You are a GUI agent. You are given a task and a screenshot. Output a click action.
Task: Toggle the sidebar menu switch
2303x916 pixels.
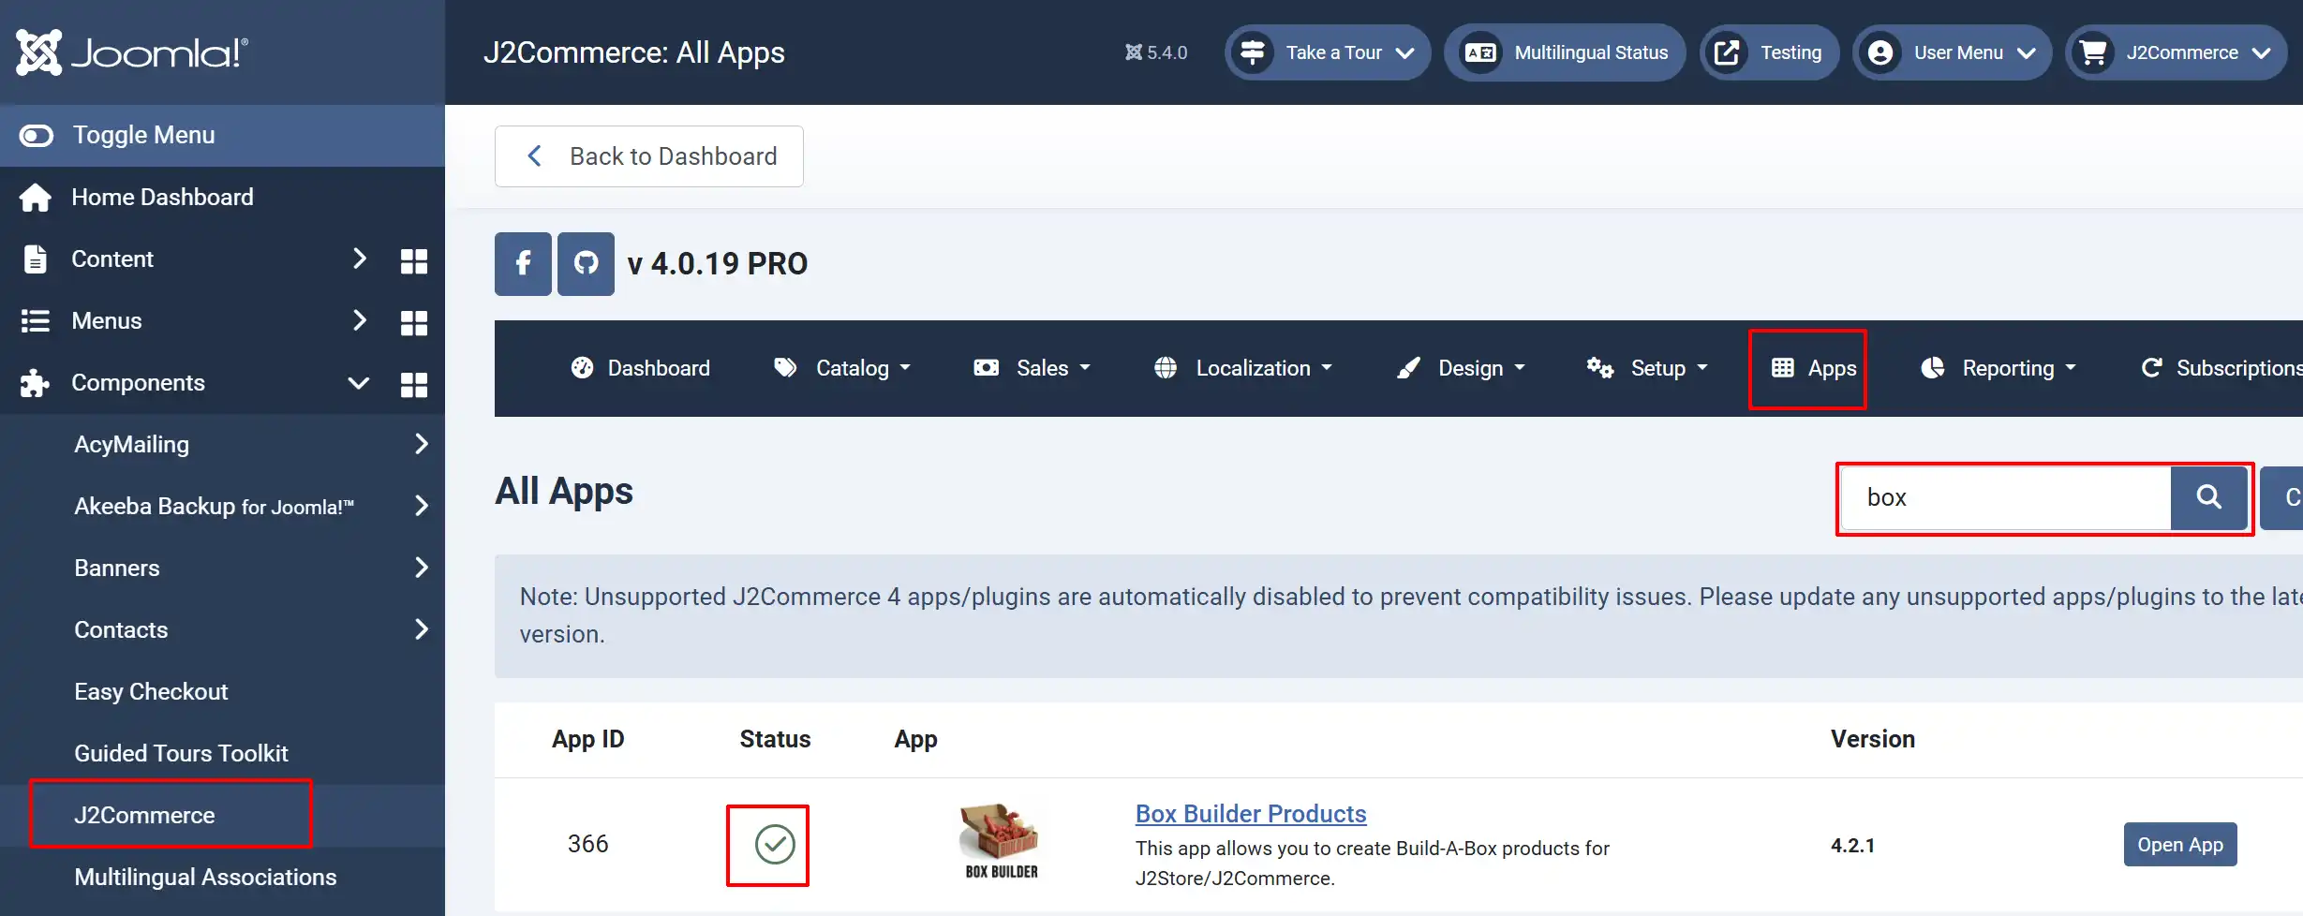(37, 136)
